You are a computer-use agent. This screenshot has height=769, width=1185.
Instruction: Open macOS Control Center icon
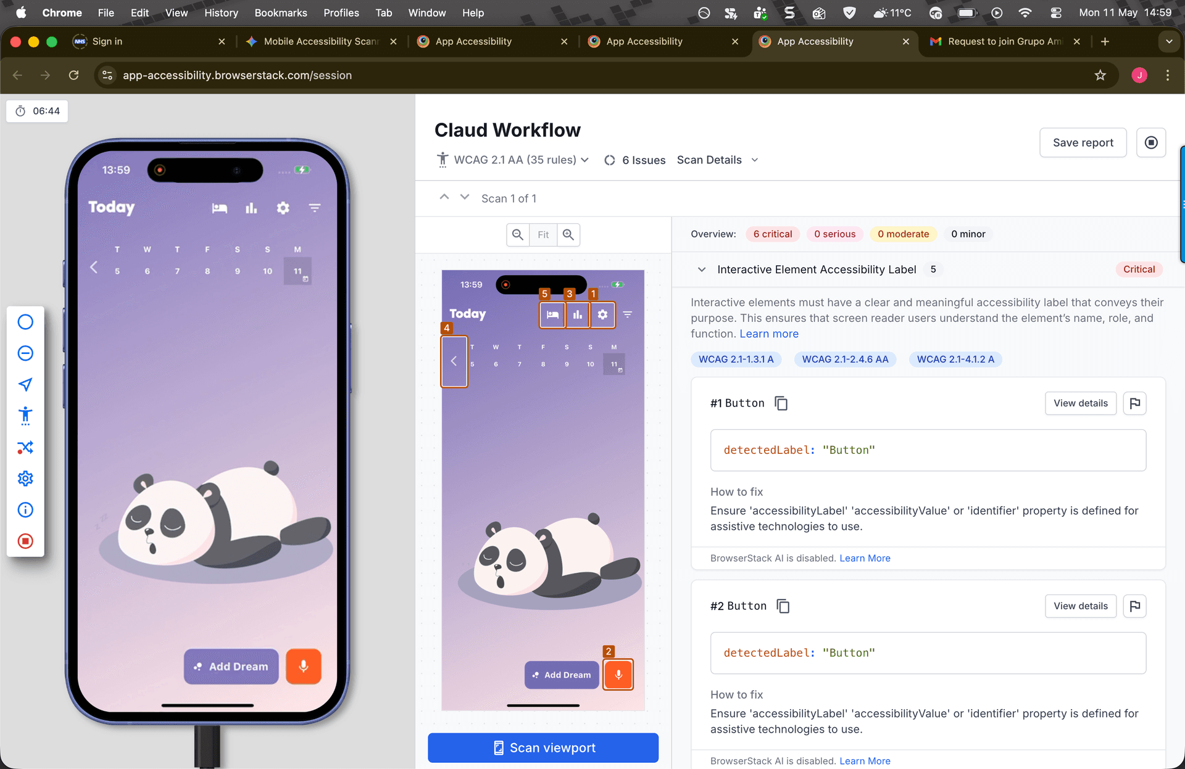click(x=1056, y=12)
